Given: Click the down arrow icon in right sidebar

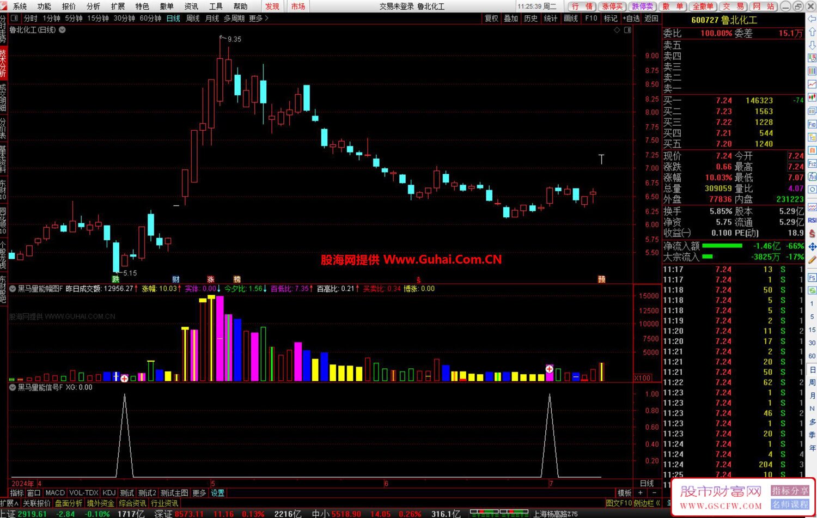Looking at the screenshot, I should [x=812, y=45].
